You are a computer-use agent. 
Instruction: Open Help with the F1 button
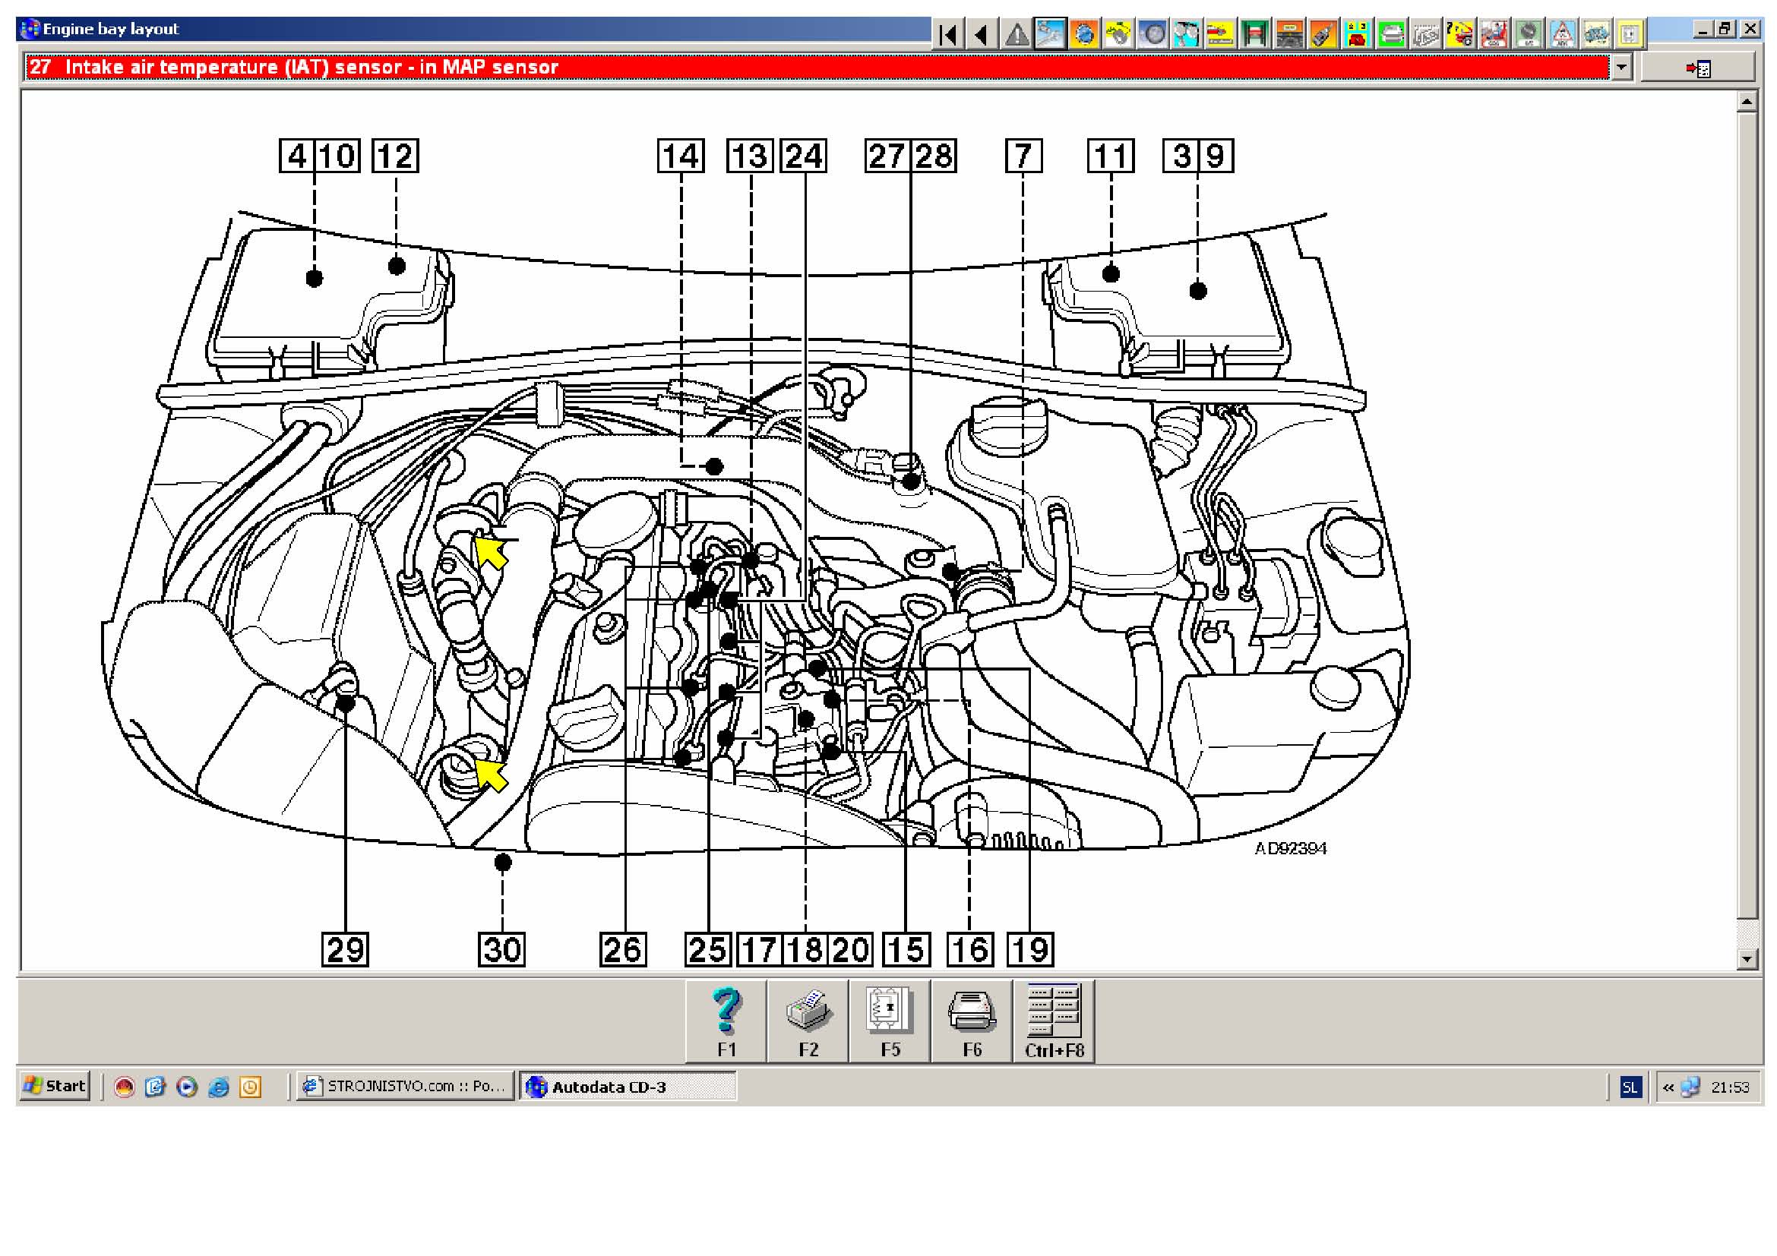(726, 1021)
